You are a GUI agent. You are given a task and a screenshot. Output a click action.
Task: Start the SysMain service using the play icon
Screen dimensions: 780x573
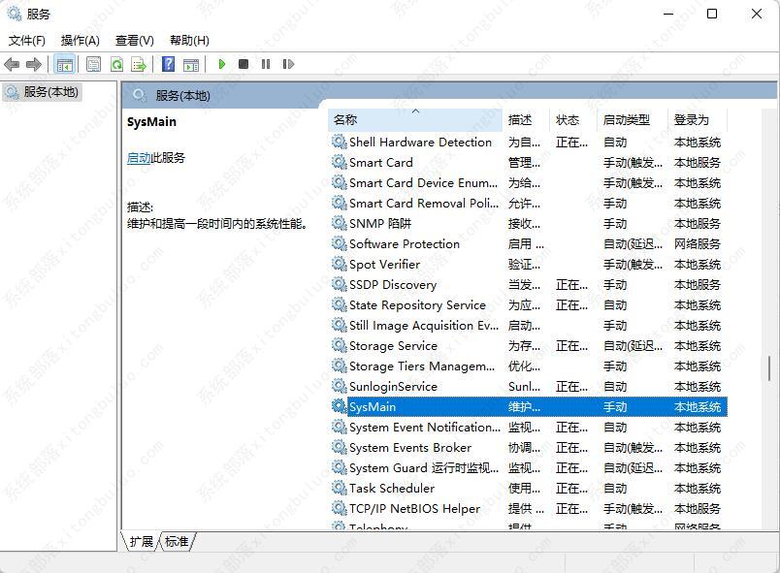(222, 64)
